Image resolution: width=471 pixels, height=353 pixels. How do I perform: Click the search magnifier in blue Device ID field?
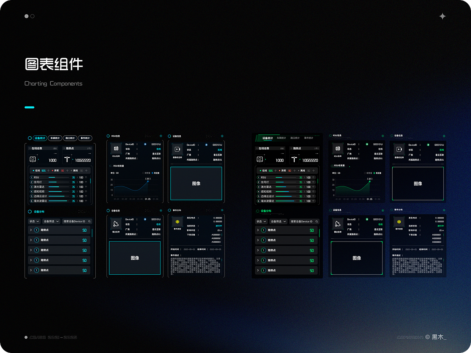pyautogui.click(x=89, y=221)
